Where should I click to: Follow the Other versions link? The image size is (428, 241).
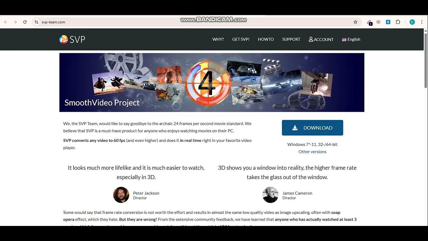[312, 152]
